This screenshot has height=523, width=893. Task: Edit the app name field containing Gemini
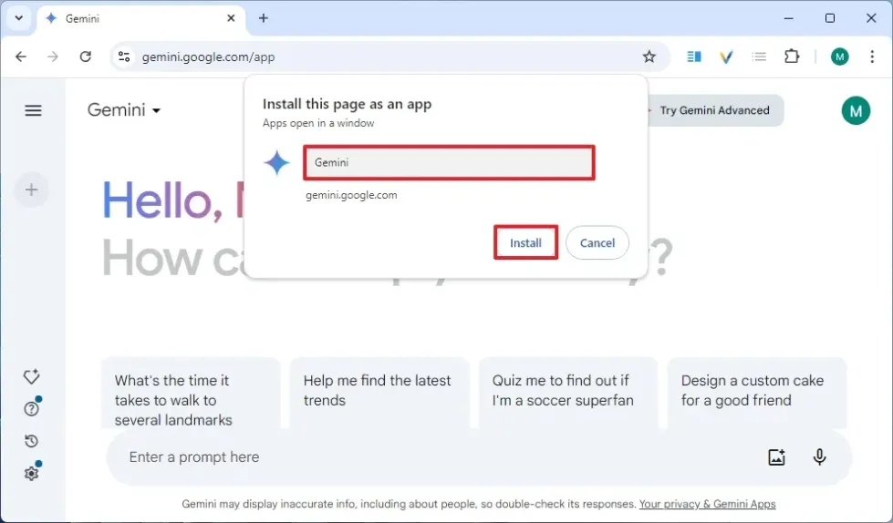[x=450, y=163]
